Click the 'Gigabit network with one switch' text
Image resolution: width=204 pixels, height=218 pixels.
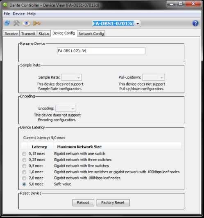point(79,154)
